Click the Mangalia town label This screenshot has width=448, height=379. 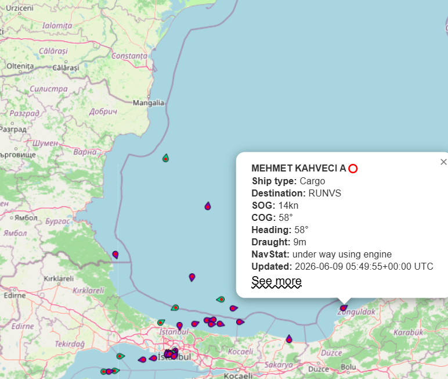(149, 103)
